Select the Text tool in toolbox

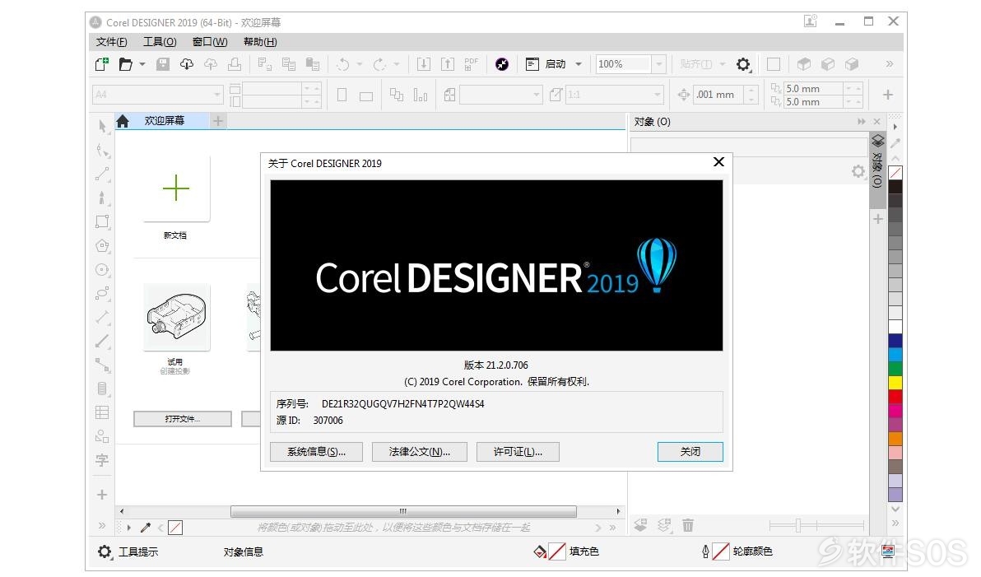pyautogui.click(x=102, y=460)
